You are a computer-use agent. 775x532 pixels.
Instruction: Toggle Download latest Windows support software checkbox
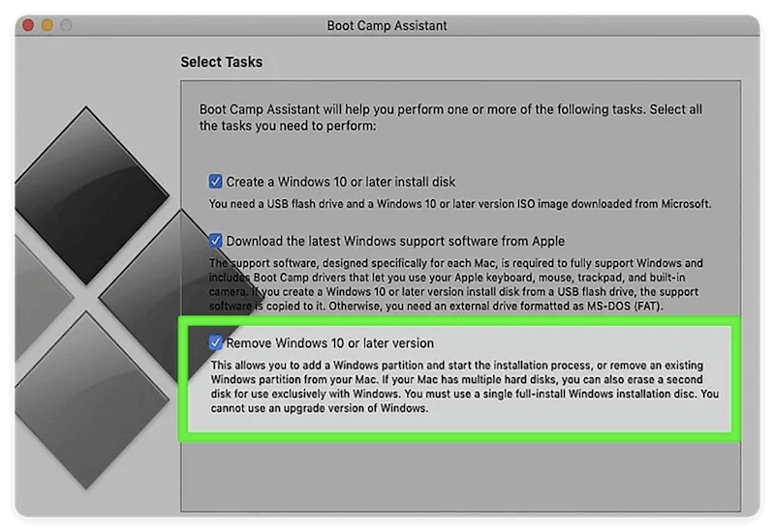[x=215, y=240]
